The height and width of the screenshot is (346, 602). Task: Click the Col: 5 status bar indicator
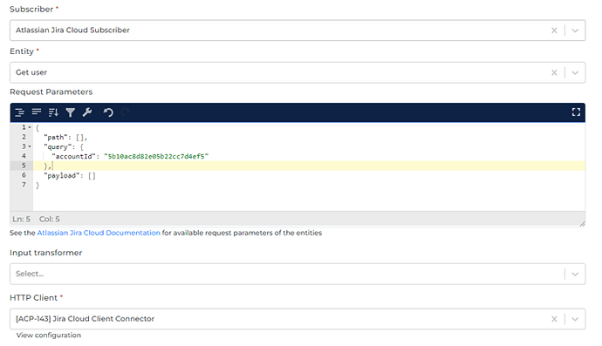[x=50, y=219]
